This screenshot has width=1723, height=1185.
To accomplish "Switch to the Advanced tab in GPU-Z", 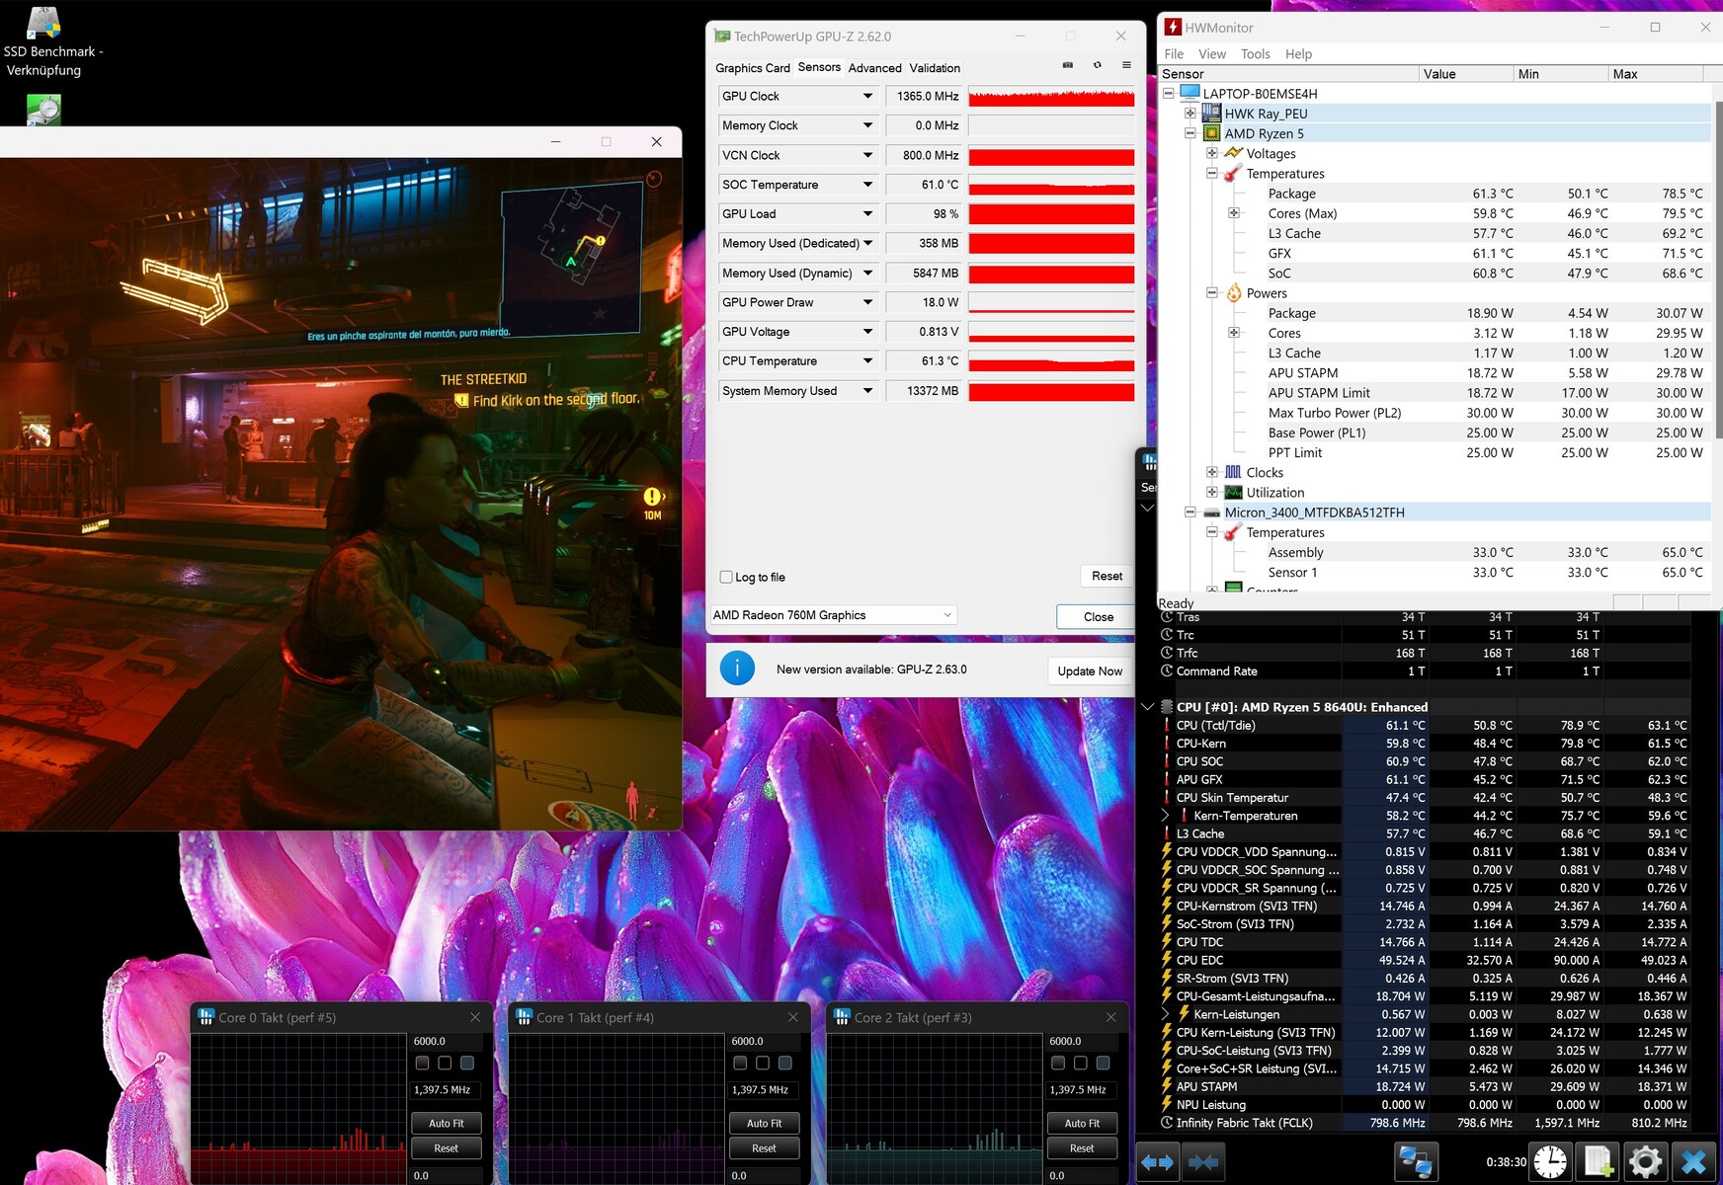I will click(874, 68).
